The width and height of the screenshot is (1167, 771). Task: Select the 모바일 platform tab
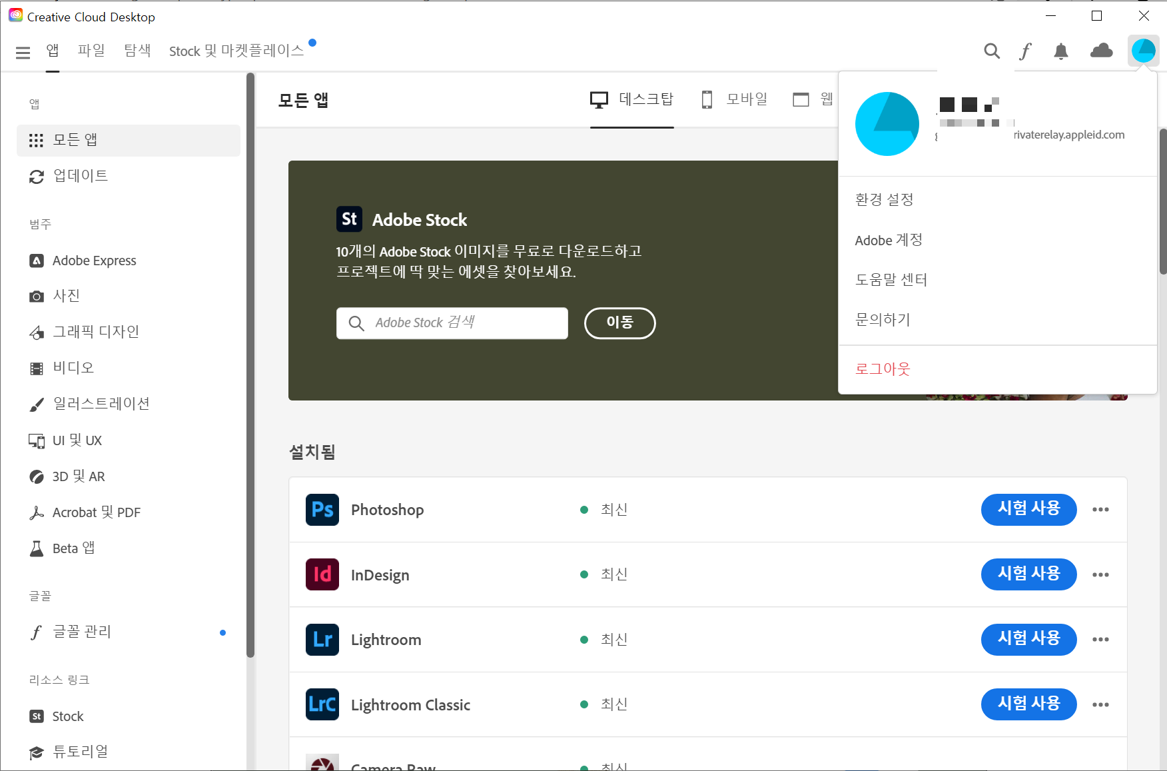pyautogui.click(x=735, y=100)
